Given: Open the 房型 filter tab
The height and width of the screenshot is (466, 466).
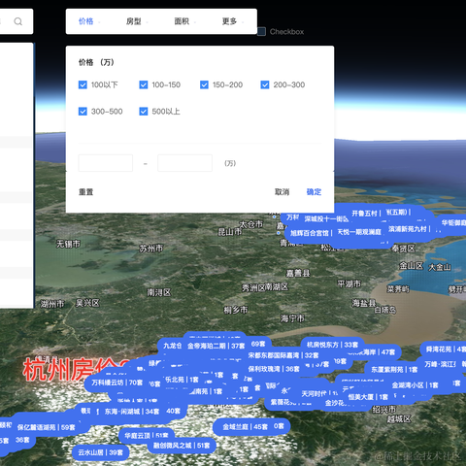Looking at the screenshot, I should pyautogui.click(x=134, y=21).
